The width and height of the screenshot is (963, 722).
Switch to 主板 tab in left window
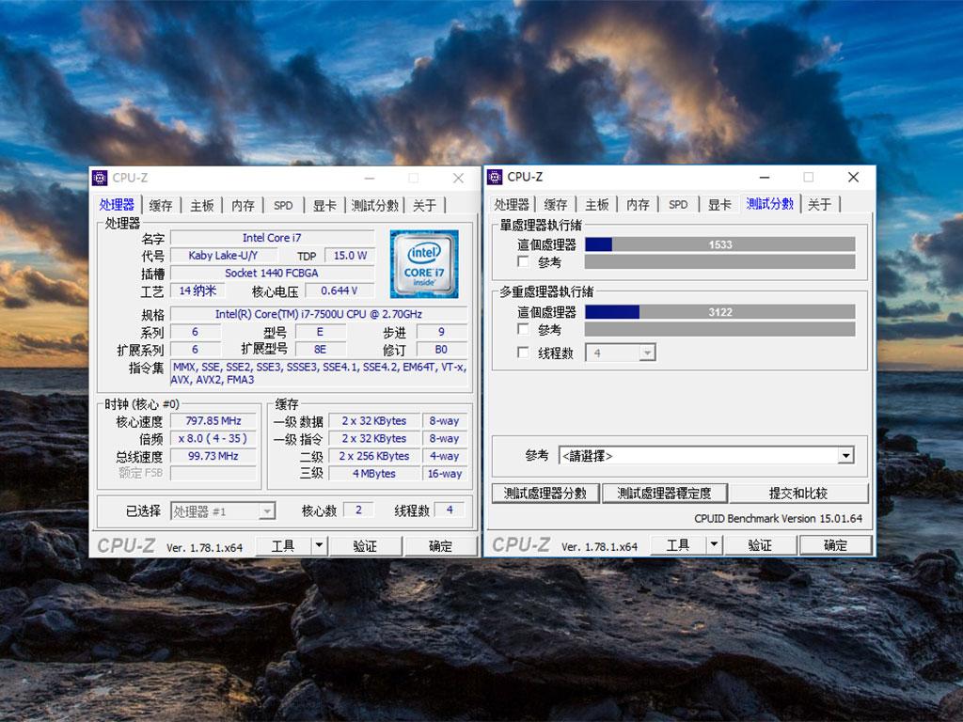[x=202, y=206]
